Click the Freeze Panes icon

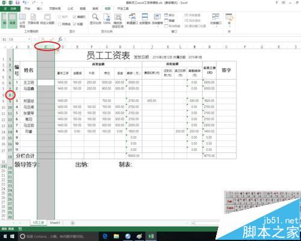click(157, 17)
